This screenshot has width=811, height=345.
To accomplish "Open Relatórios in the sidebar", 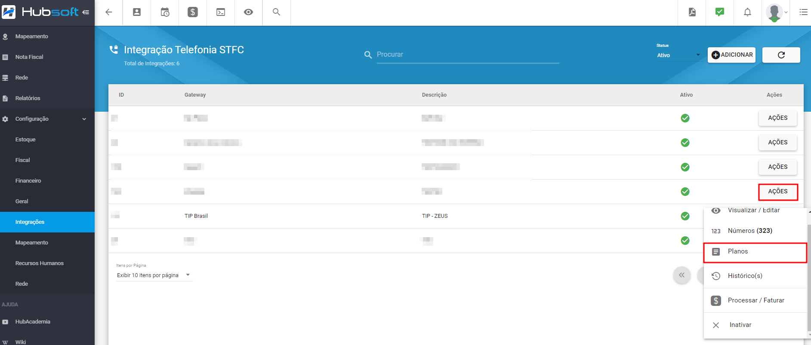I will 47,98.
